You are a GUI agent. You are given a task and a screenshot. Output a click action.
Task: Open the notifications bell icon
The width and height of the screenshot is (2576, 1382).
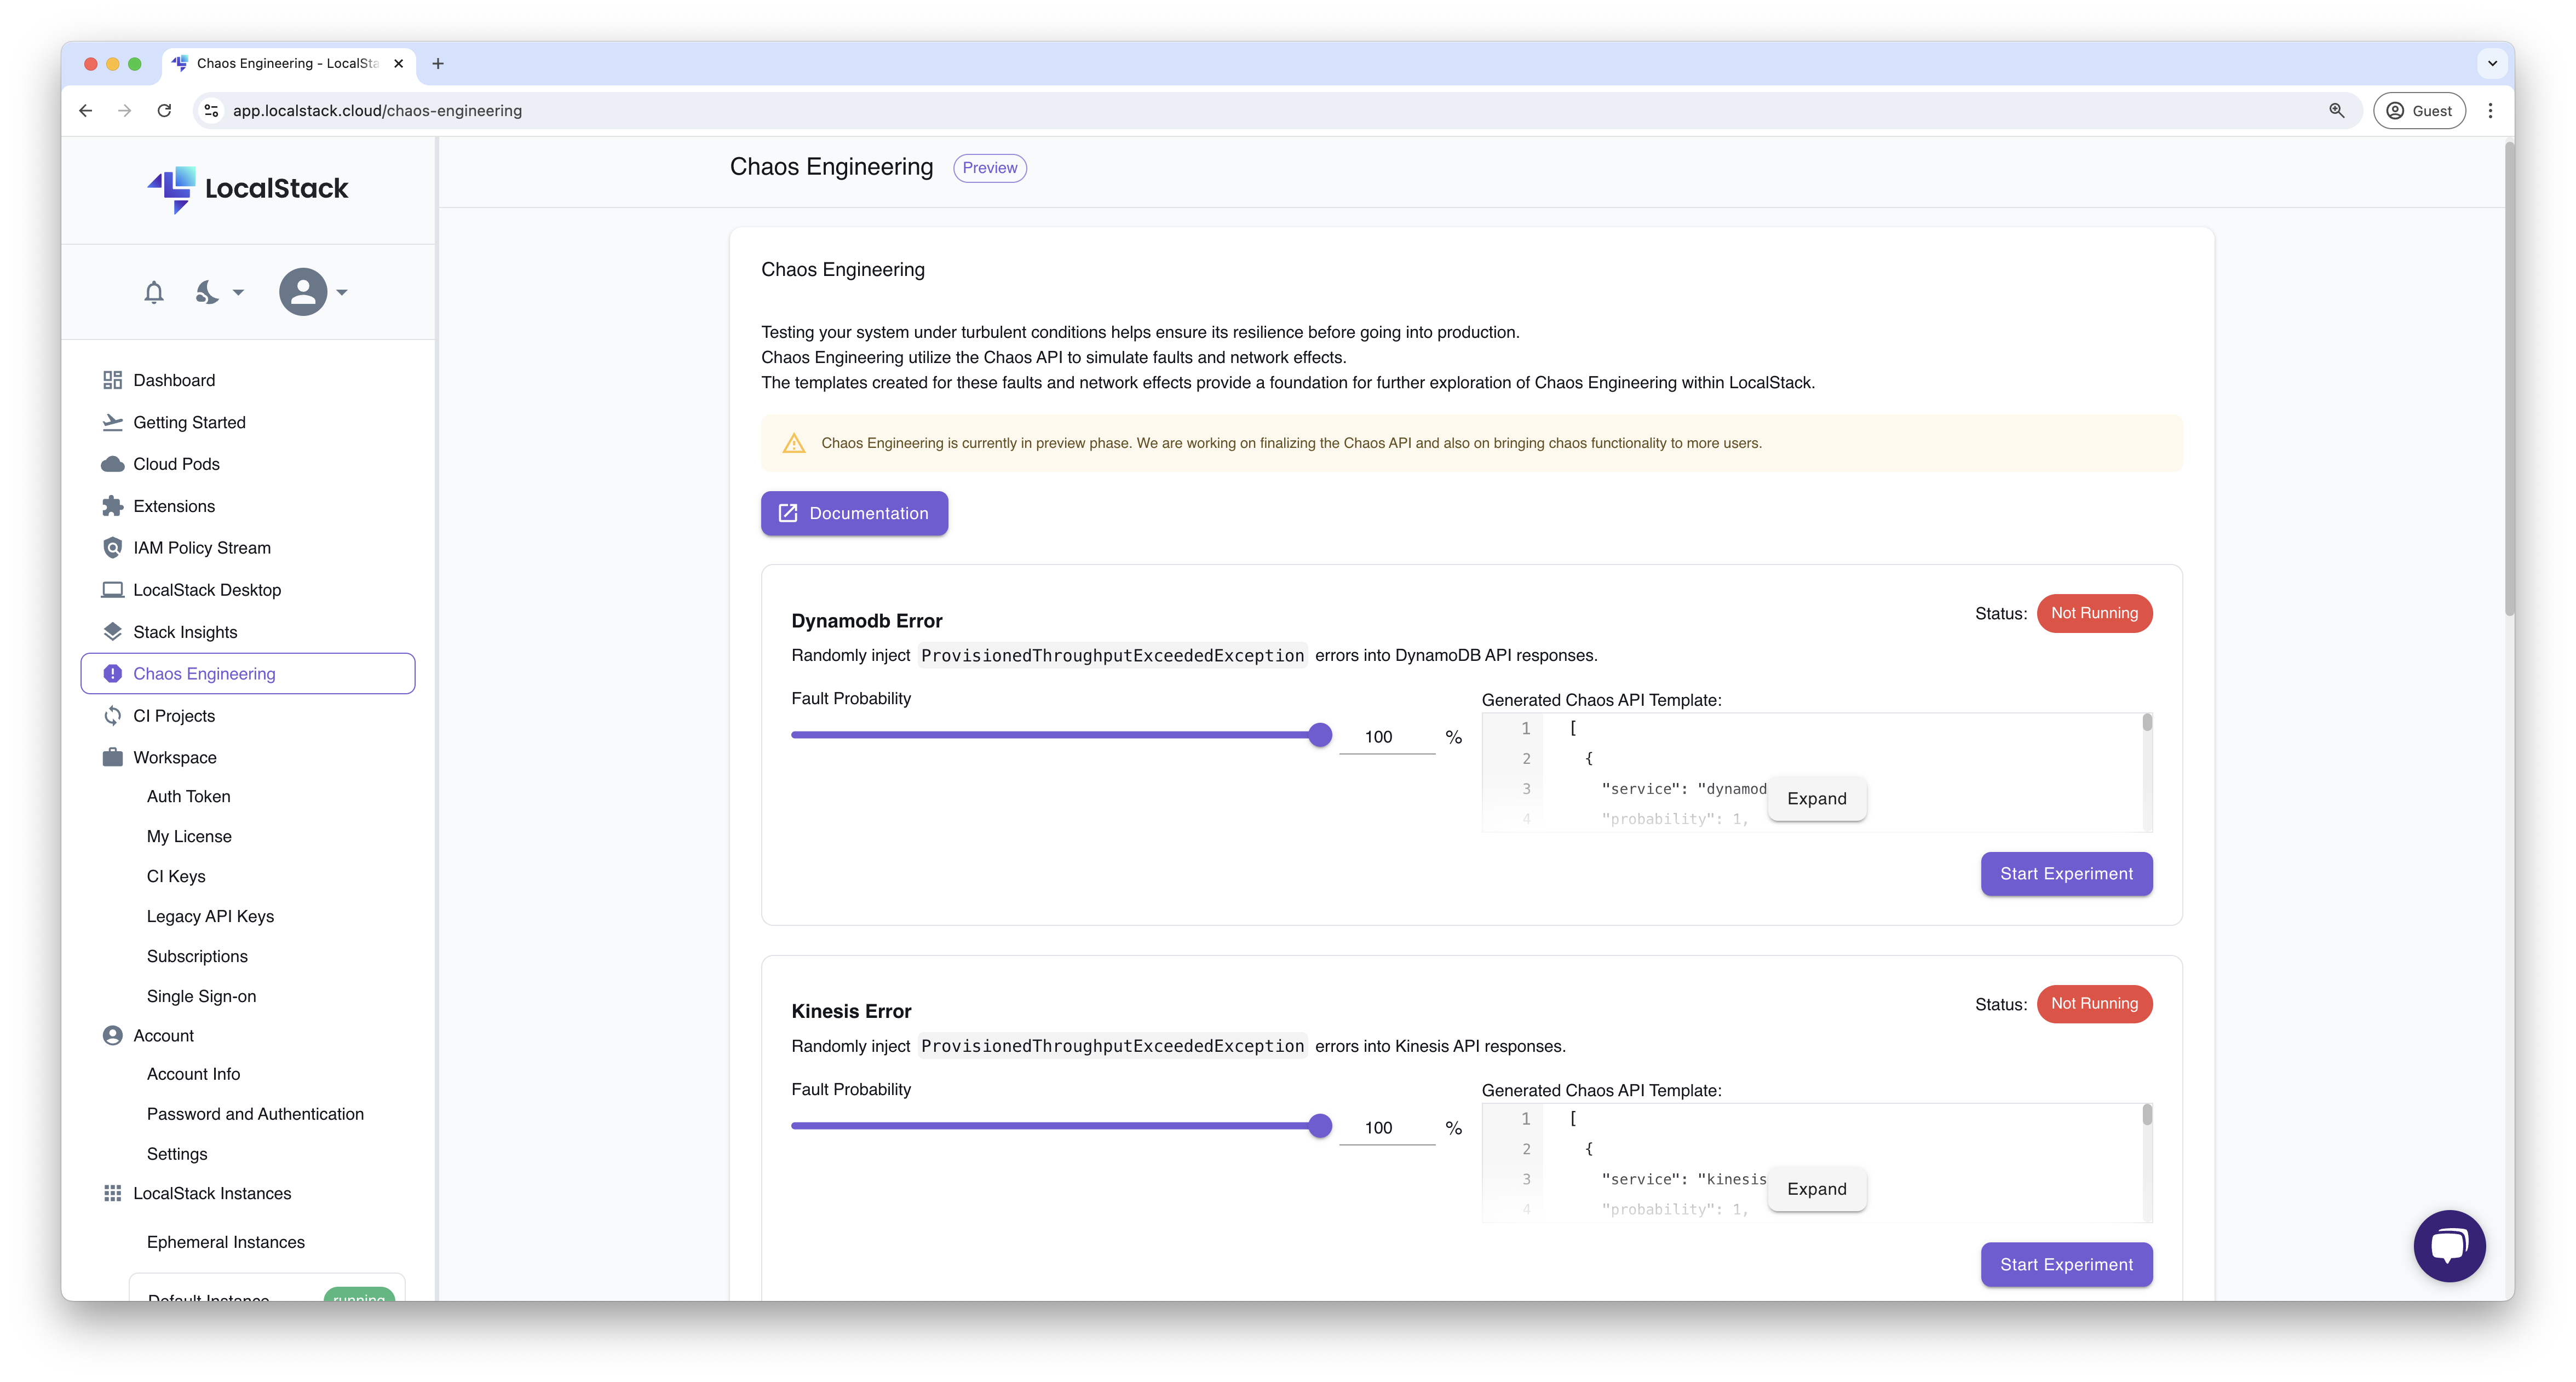154,292
